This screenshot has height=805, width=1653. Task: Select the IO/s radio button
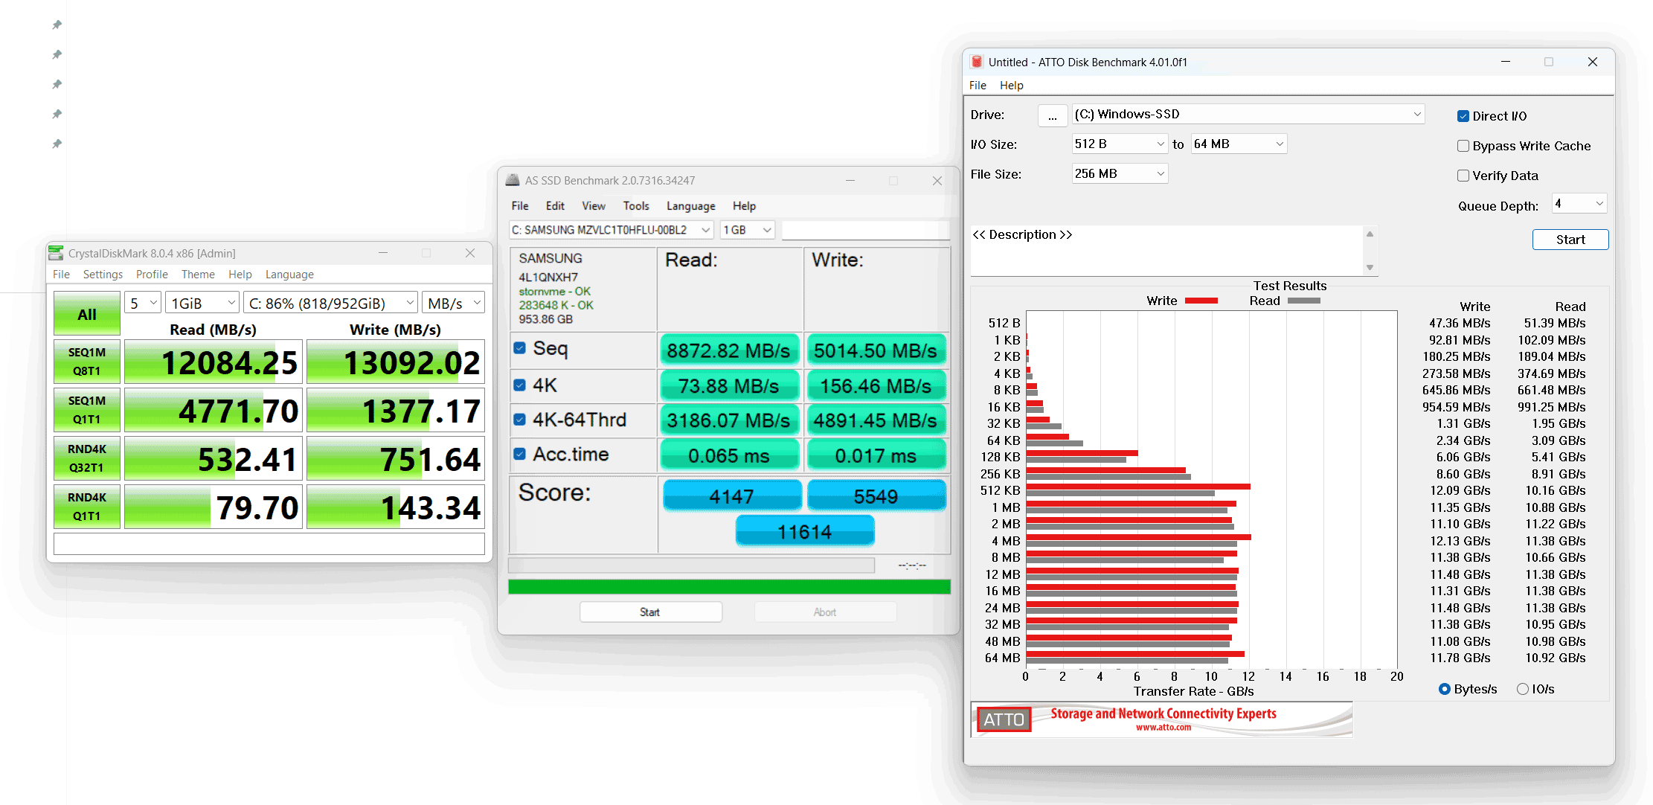(x=1523, y=689)
